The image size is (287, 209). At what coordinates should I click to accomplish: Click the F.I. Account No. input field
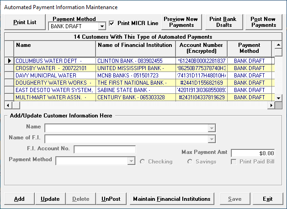point(105,150)
